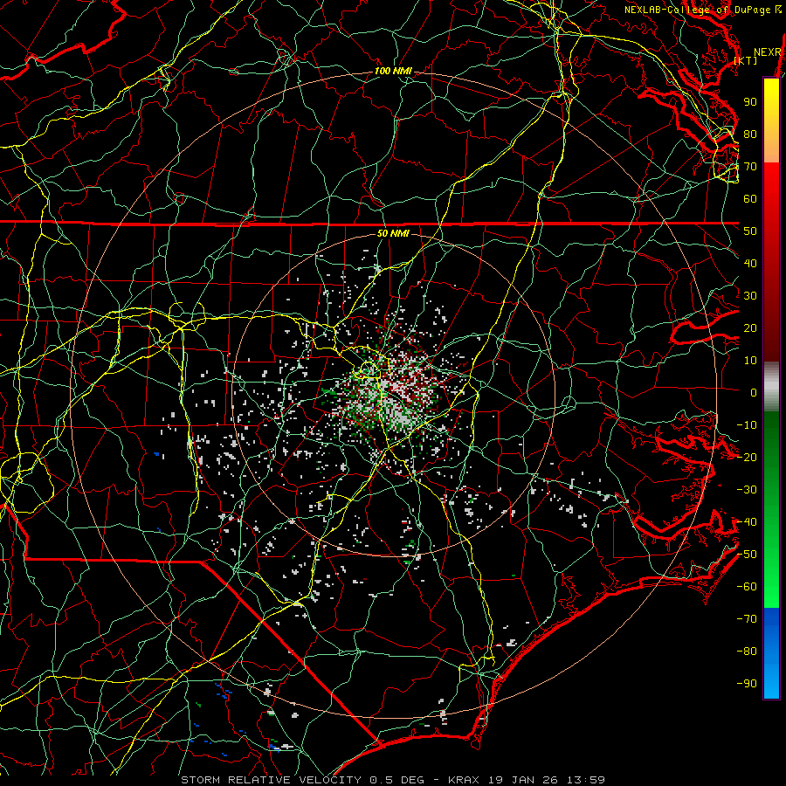Click the 50 value on velocity legend

point(750,231)
